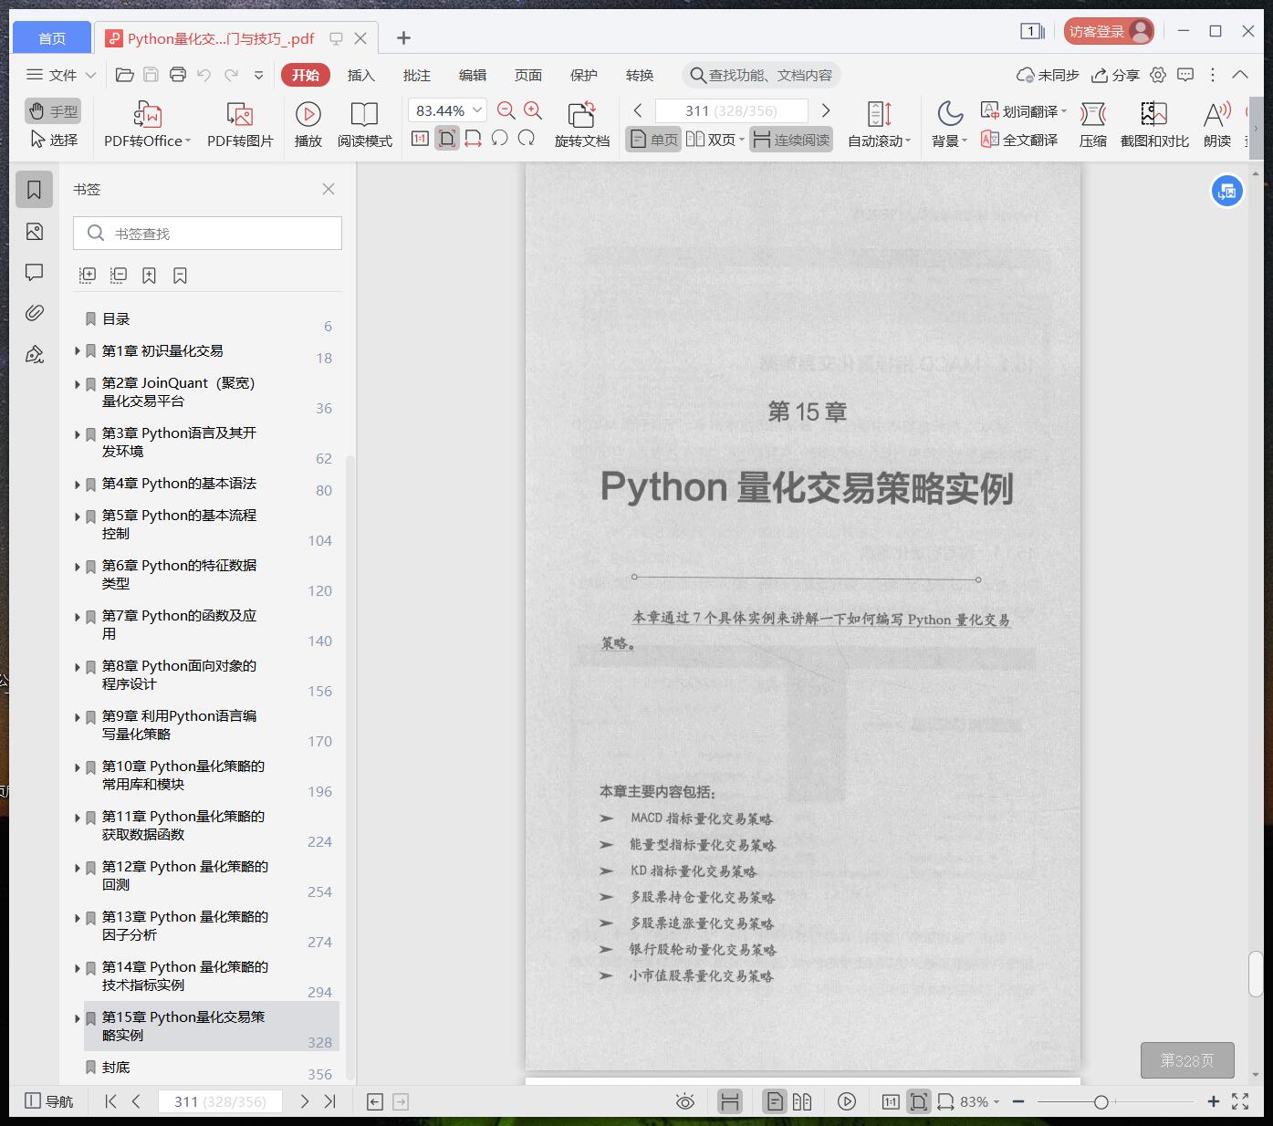Switch to 批注 tab

point(417,75)
